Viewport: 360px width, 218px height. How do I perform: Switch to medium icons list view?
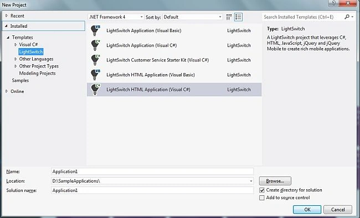click(x=238, y=17)
